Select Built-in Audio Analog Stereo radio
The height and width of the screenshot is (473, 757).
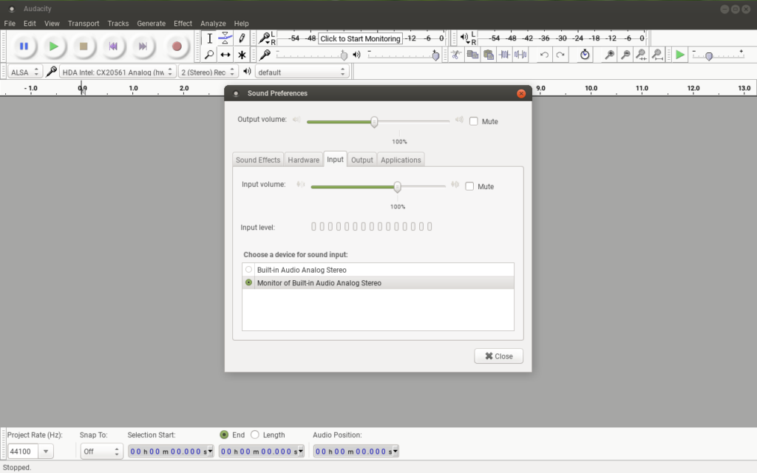coord(248,269)
